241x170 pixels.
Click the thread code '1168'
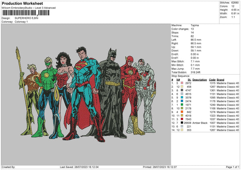(x=212, y=108)
